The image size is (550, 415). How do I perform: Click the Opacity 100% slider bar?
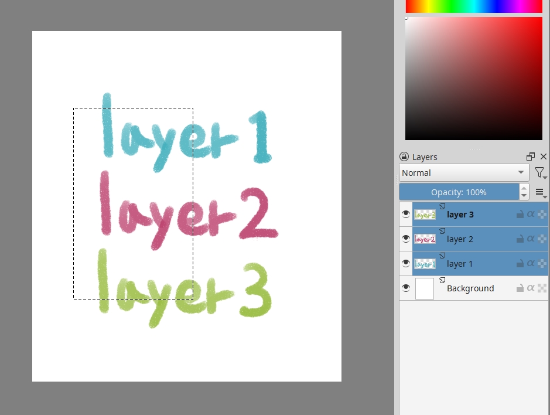(459, 192)
